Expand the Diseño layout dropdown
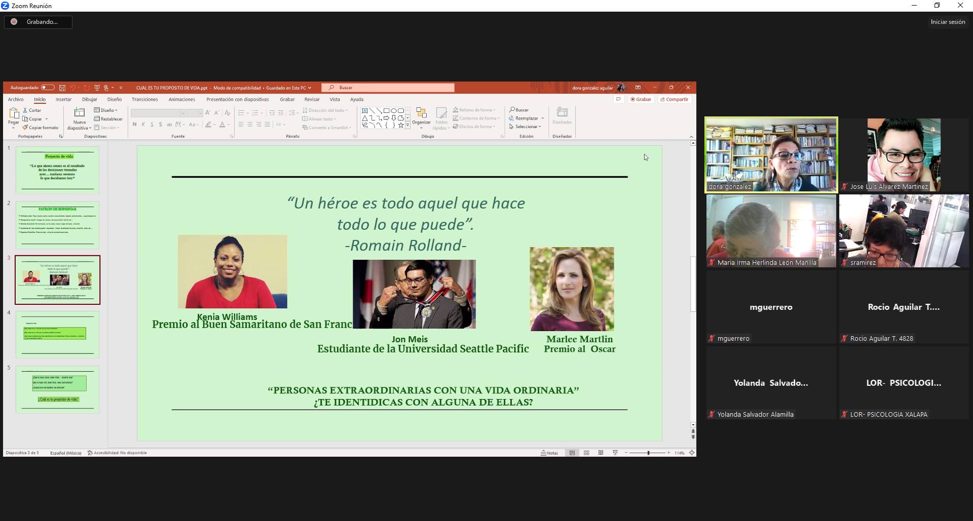Viewport: 973px width, 521px height. point(106,110)
